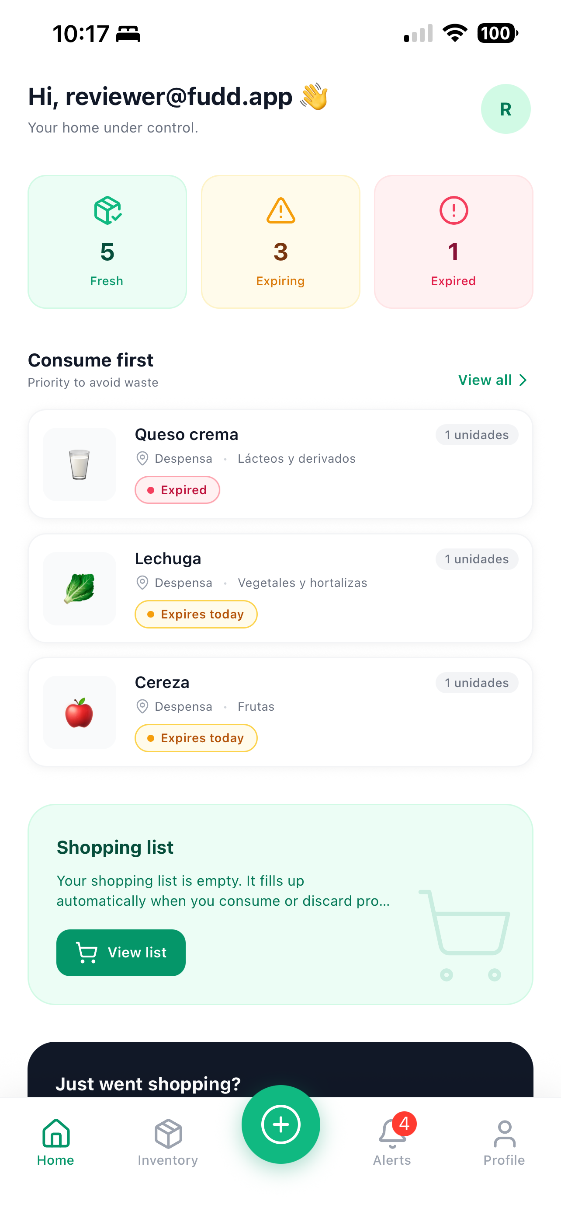Click the View list button

(121, 952)
